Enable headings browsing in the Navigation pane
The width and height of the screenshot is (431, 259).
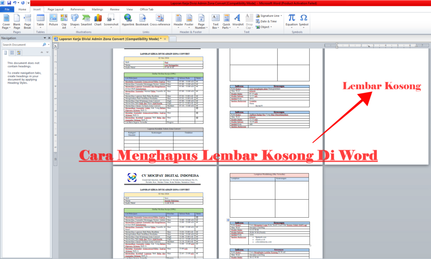(x=5, y=52)
